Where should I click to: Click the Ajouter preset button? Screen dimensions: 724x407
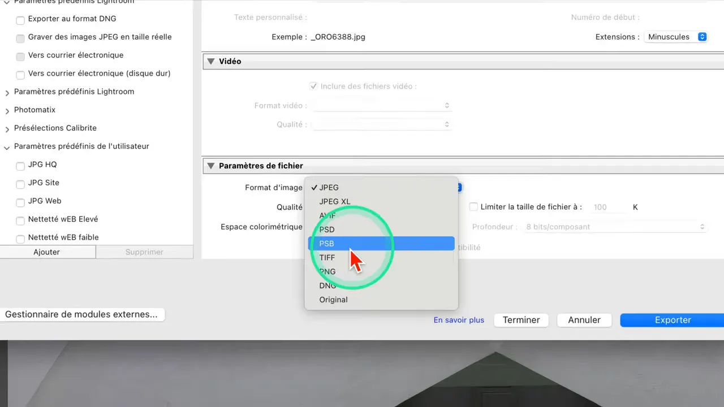point(47,252)
